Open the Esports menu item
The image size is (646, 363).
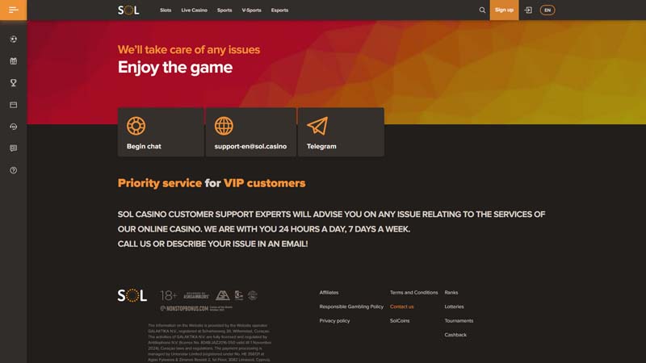[x=279, y=10]
